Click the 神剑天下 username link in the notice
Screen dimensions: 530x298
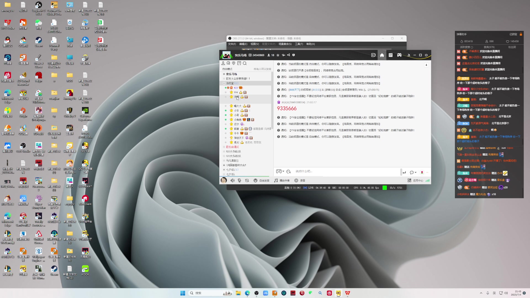pyautogui.click(x=294, y=90)
